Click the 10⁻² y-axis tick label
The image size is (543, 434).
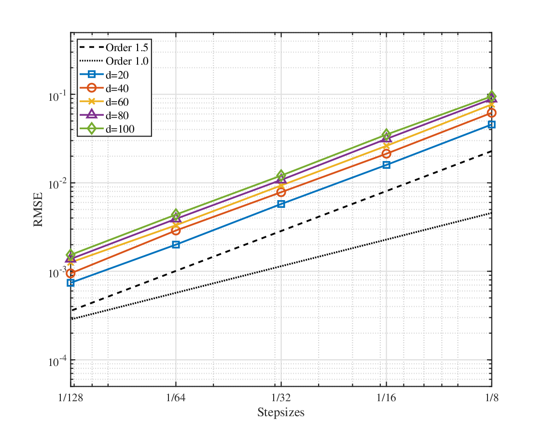57,185
